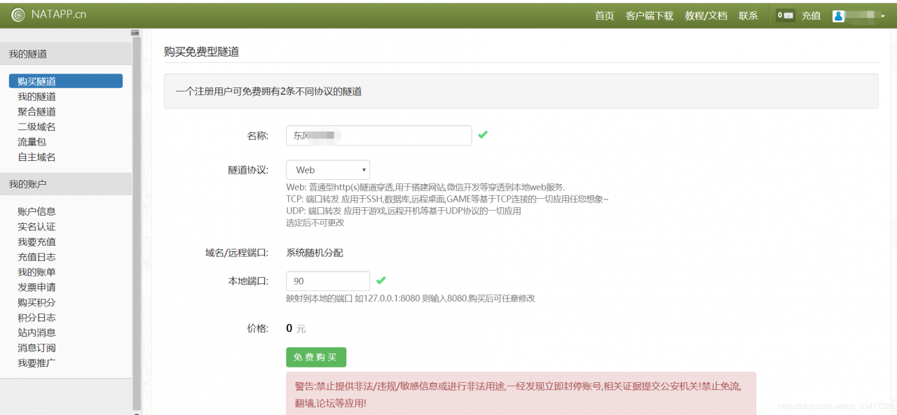Screen dimensions: 897x415
Task: Click the NATAPP.cn brand text
Action: point(59,15)
